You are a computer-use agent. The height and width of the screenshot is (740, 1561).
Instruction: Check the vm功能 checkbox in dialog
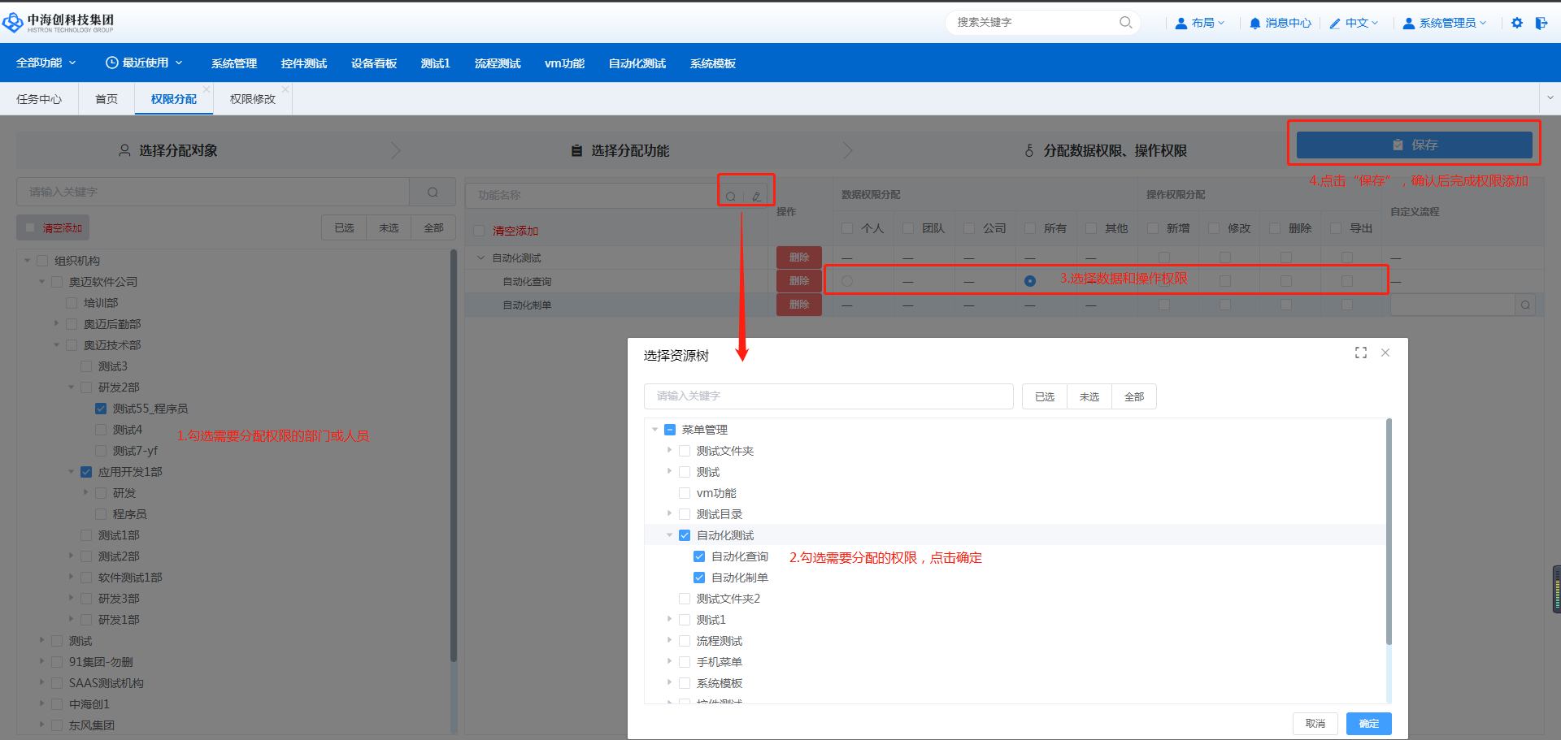coord(685,493)
